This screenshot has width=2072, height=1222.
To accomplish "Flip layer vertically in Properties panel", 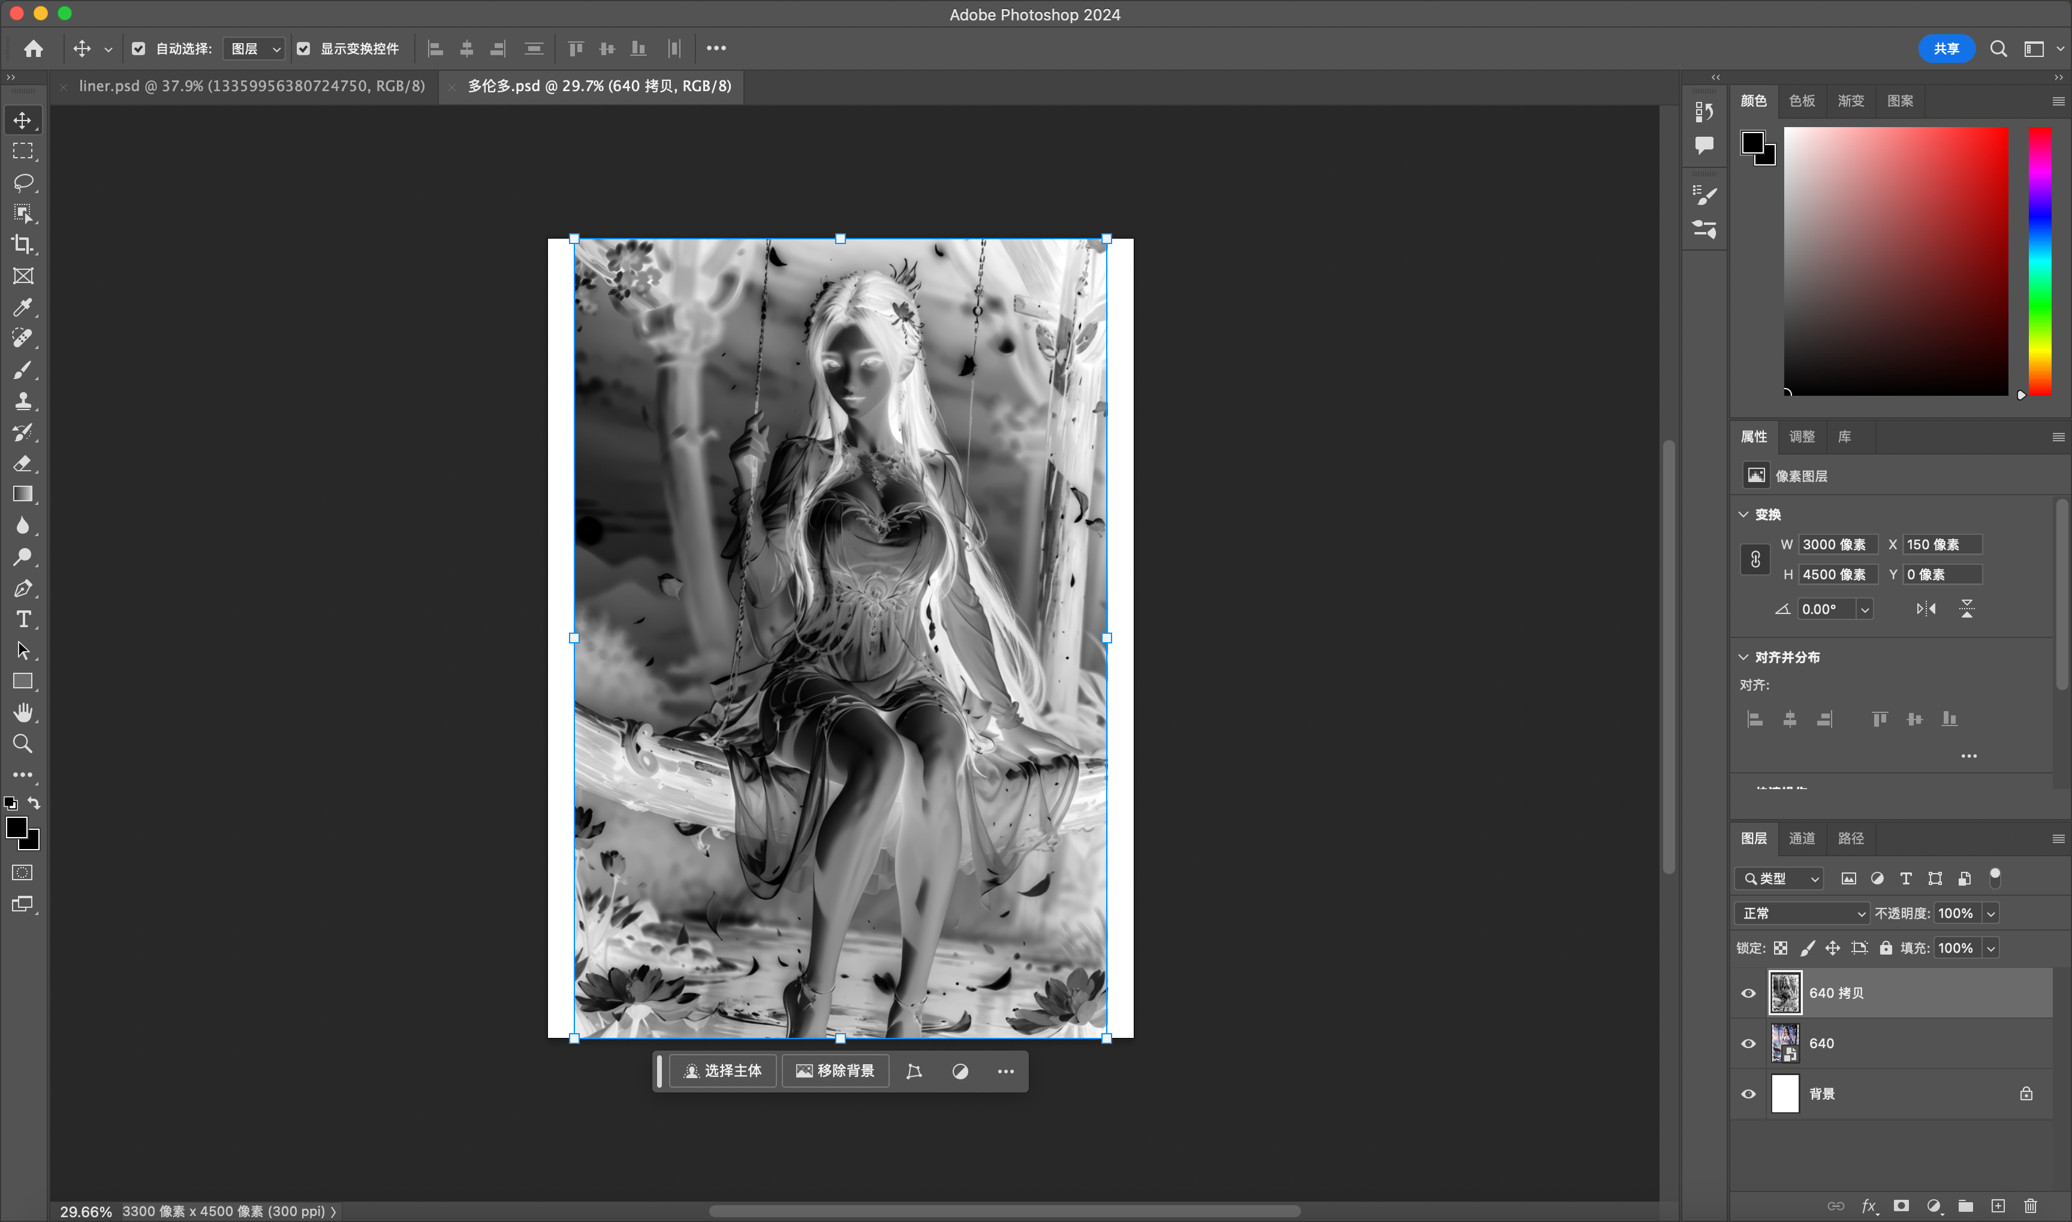I will 1966,609.
